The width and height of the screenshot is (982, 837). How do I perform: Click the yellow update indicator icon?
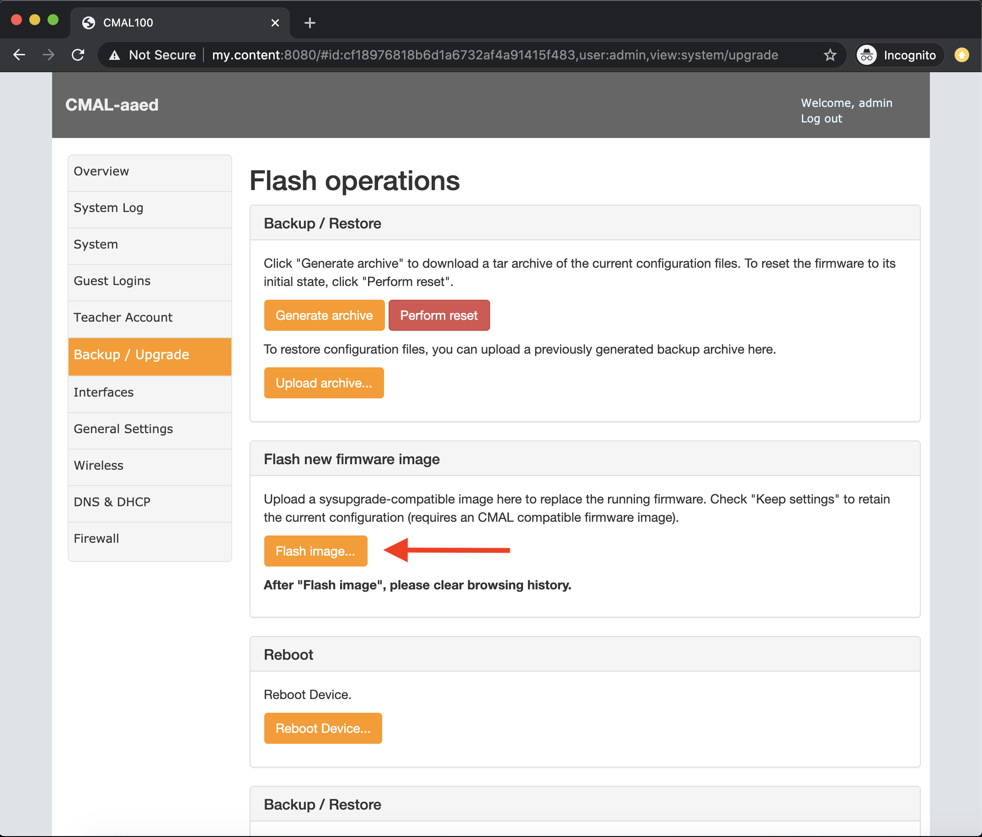961,55
